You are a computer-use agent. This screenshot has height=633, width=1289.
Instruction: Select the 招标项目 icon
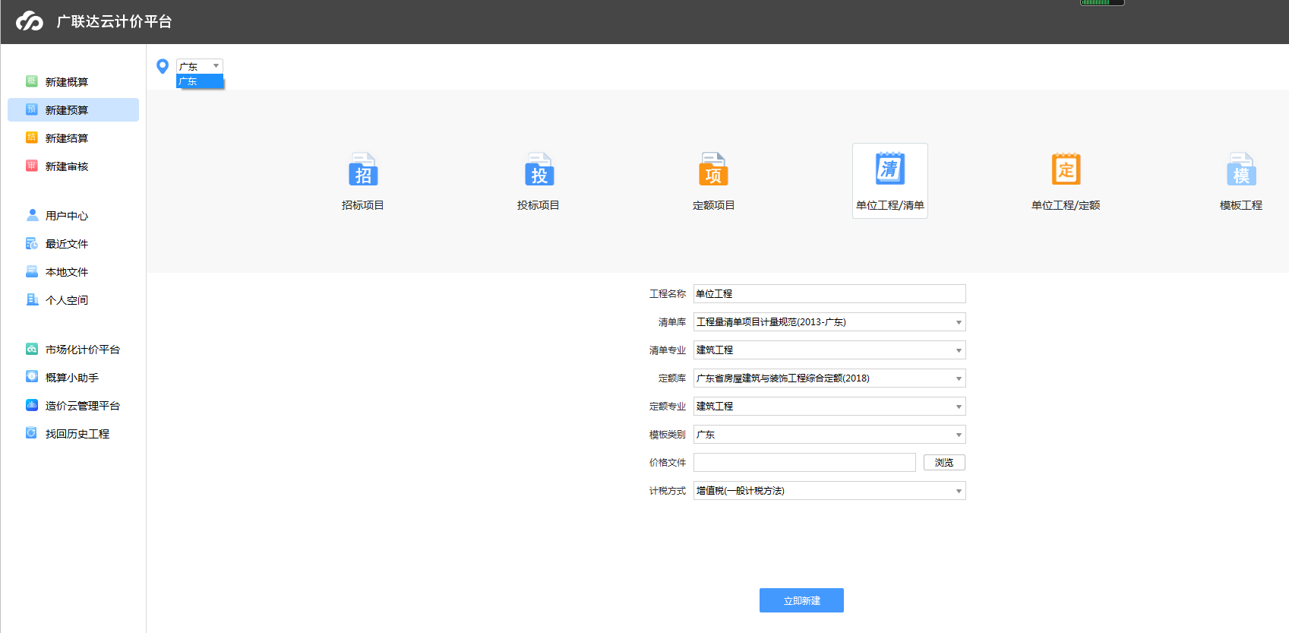pos(363,169)
